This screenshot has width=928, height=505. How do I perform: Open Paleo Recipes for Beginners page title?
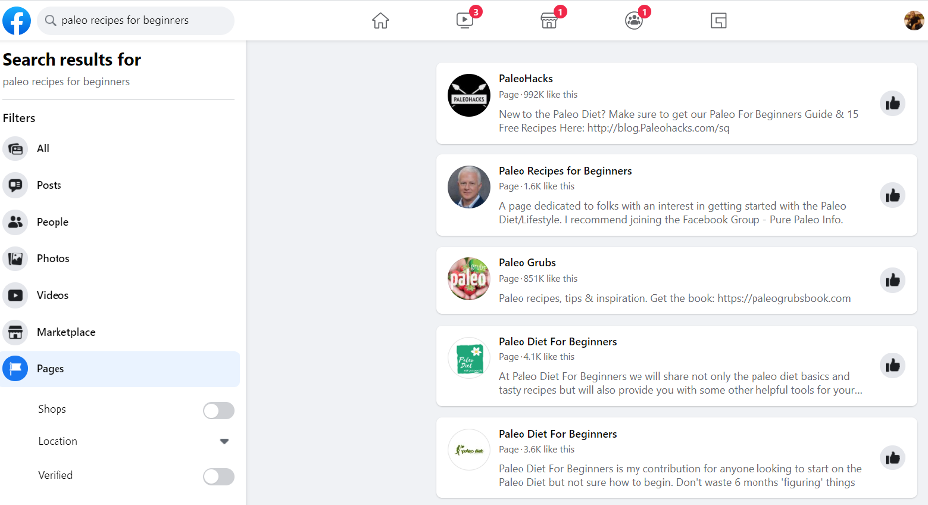click(564, 171)
